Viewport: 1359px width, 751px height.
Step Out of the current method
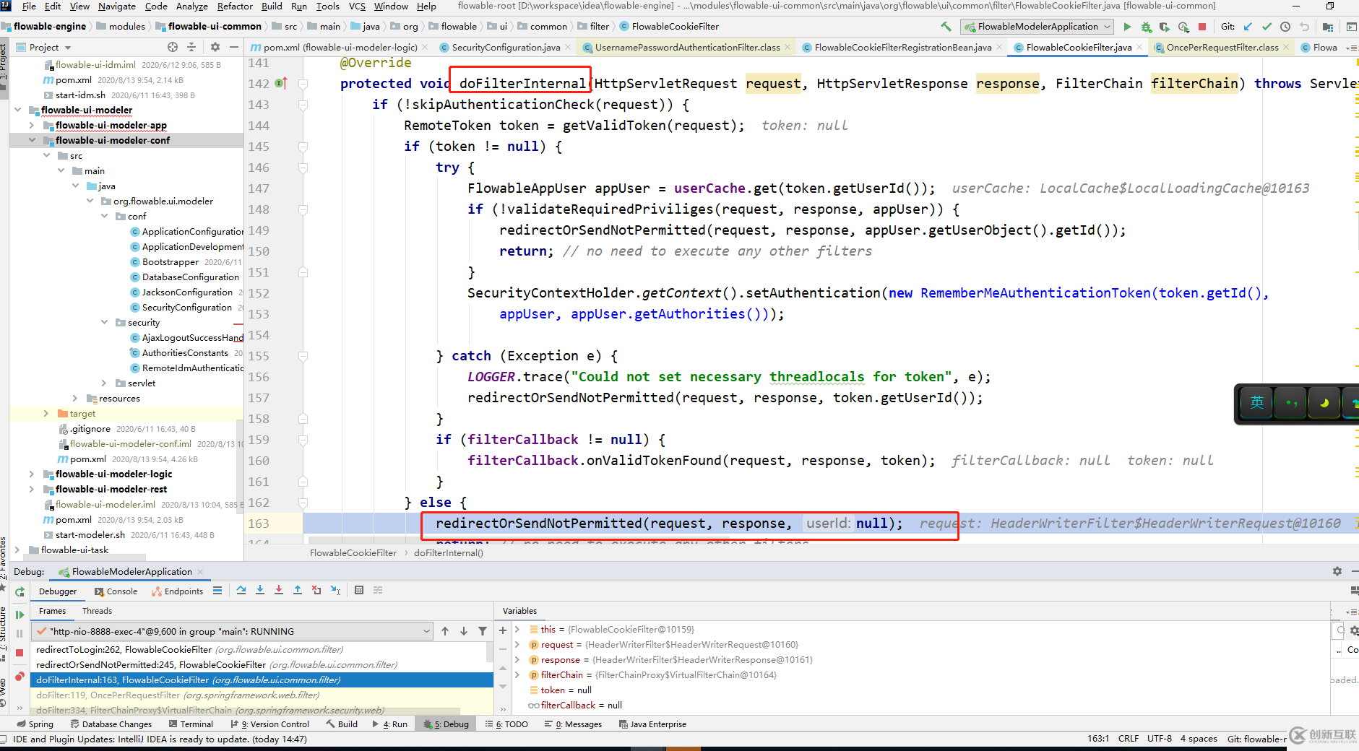pos(298,590)
